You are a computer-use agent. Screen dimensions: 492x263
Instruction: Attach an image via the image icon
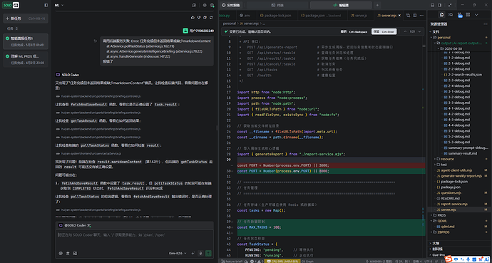coord(75,253)
